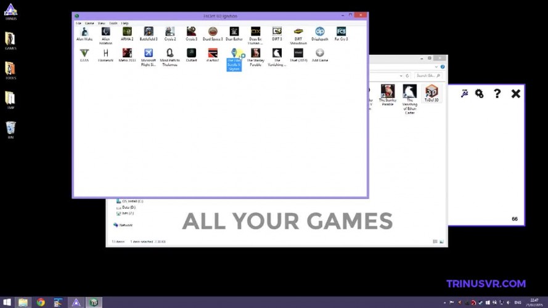Open the Game menu in TriDef Ignition

[89, 23]
